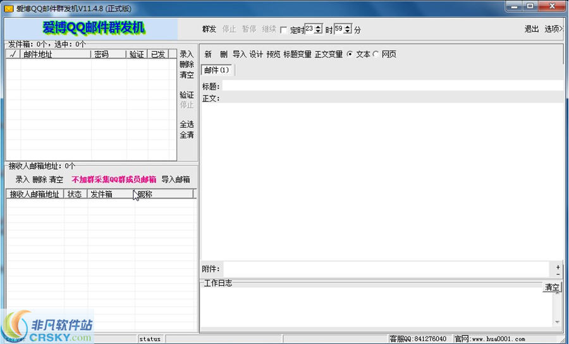Image resolution: width=569 pixels, height=344 pixels.
Task: Click the minus button to remove attachment
Action: 558,274
